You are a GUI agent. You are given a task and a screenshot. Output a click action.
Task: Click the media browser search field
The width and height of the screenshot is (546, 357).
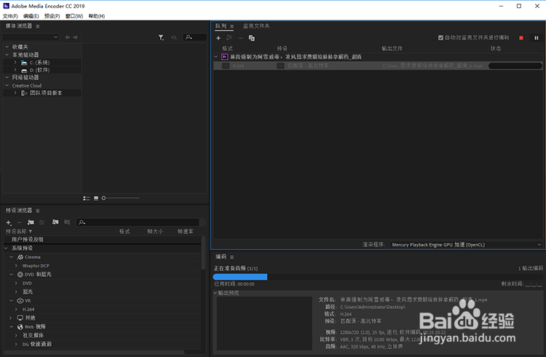(x=195, y=37)
